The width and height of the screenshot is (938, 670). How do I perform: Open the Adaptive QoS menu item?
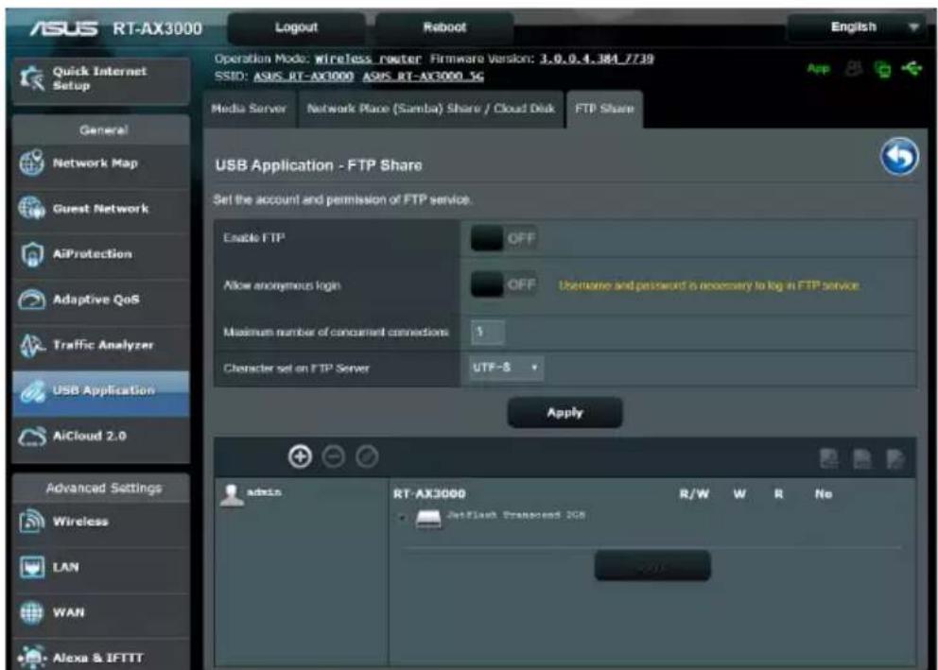[100, 300]
